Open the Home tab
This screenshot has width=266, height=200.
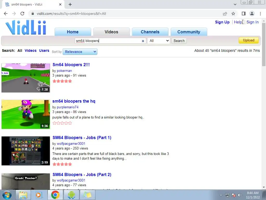coord(73,32)
